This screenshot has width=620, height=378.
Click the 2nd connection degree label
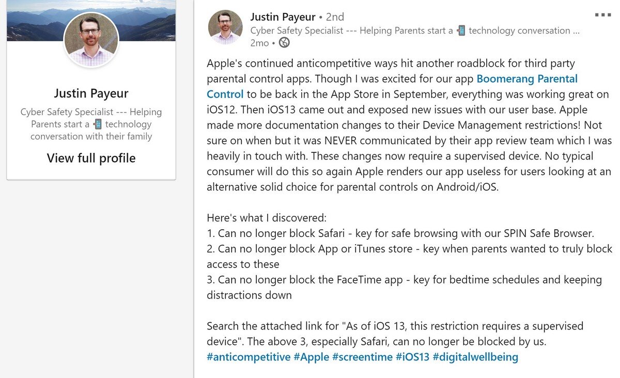[x=333, y=17]
